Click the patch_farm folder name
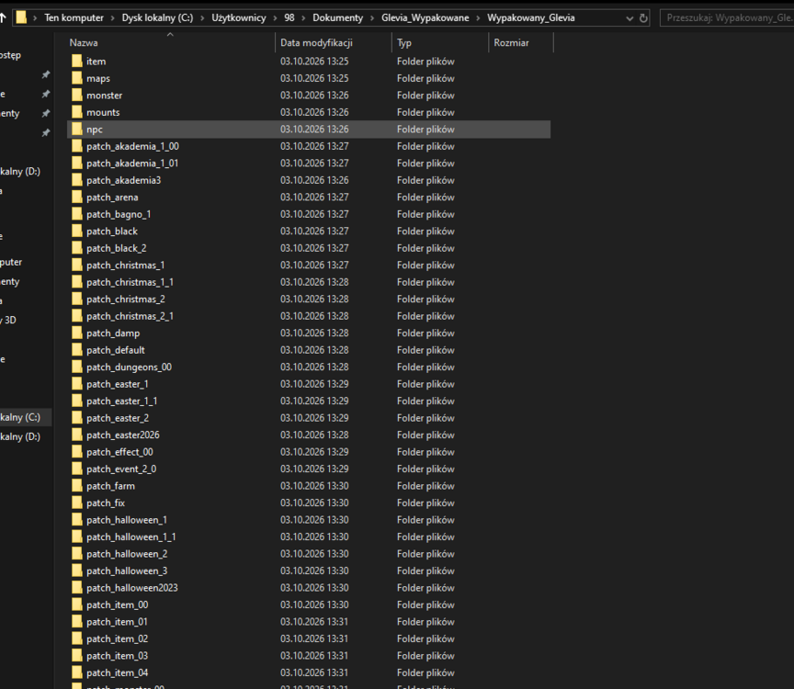794x689 pixels. (x=111, y=486)
